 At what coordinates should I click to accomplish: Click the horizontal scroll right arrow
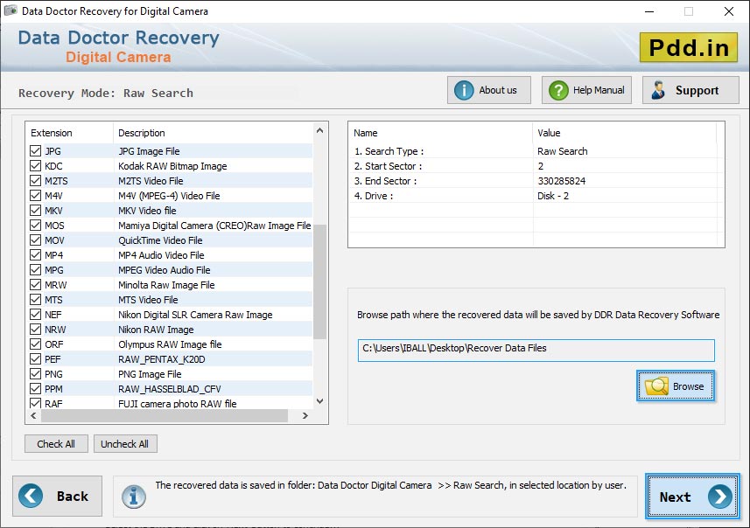tap(305, 416)
